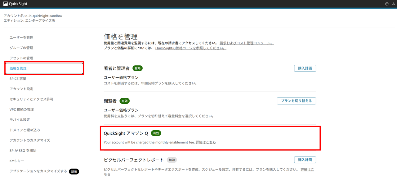The height and width of the screenshot is (181, 397).
Task: Click 有効 badge next to QuickSight アマゾン Q
Action: click(156, 133)
